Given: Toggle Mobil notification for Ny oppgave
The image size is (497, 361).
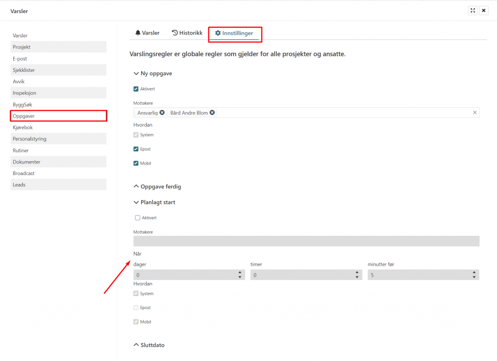Looking at the screenshot, I should [x=136, y=163].
